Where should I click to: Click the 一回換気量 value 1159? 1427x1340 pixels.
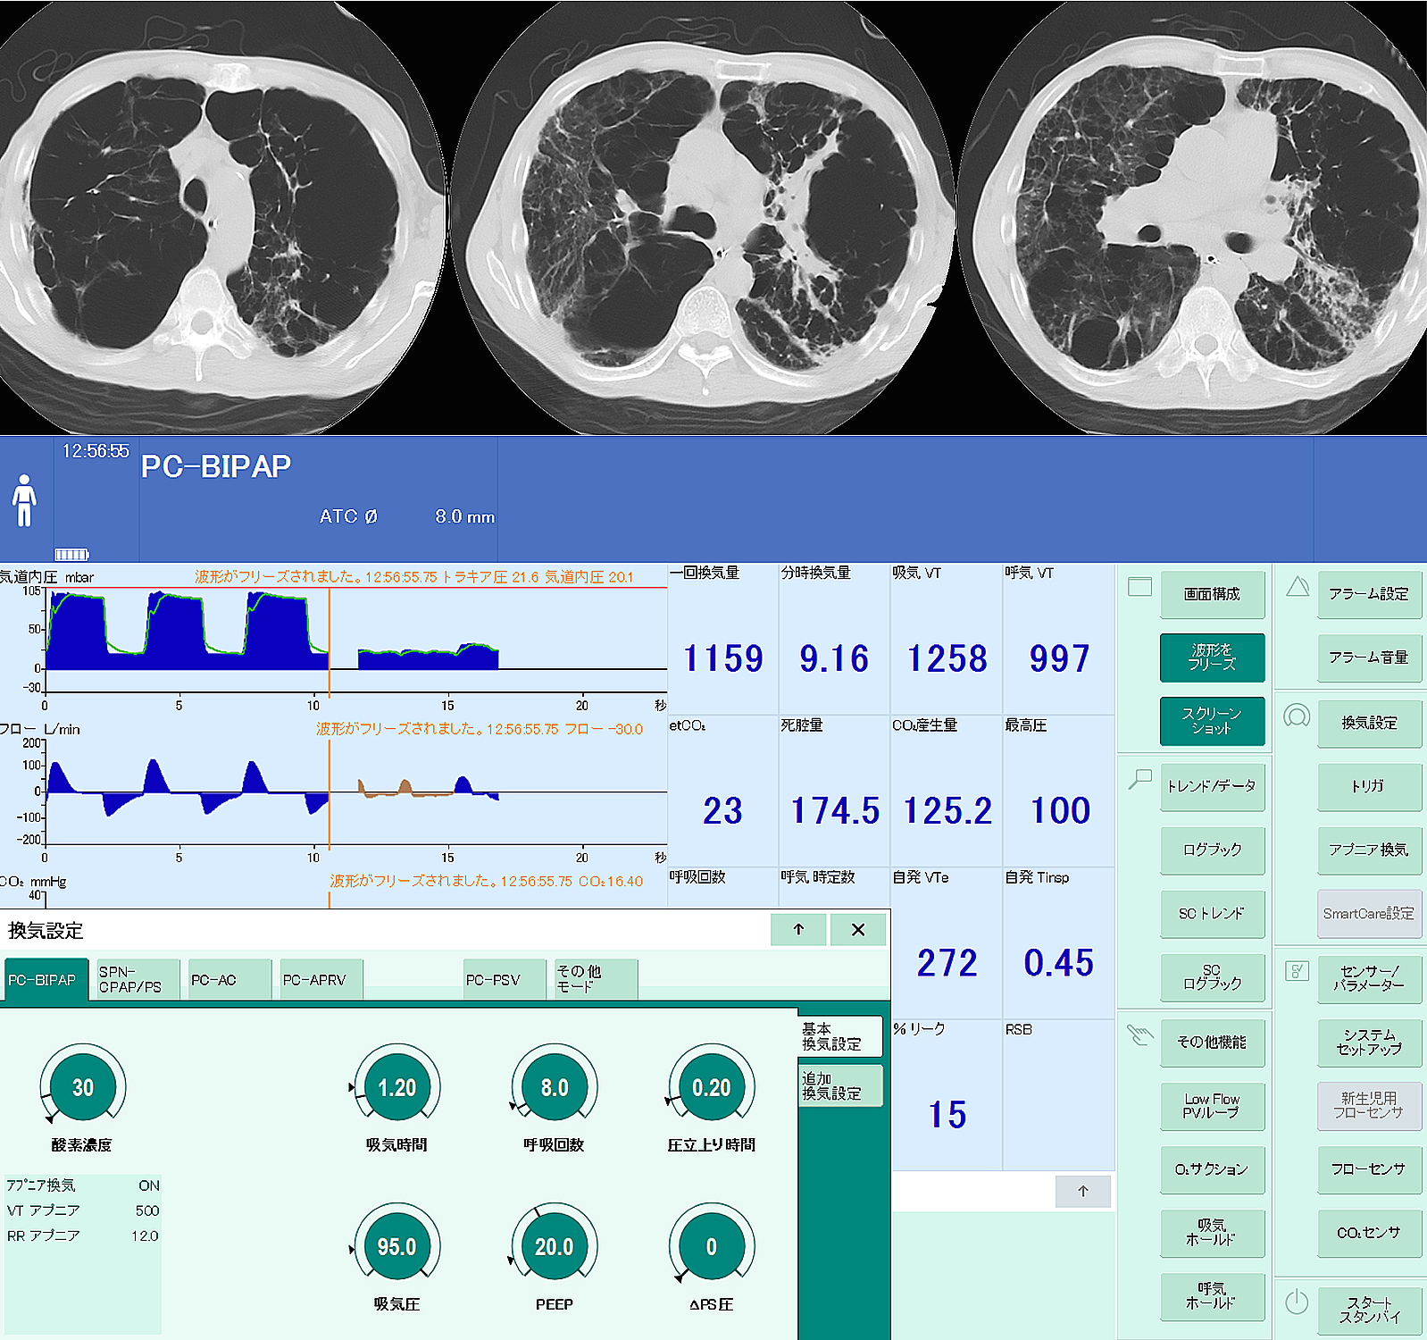[723, 659]
